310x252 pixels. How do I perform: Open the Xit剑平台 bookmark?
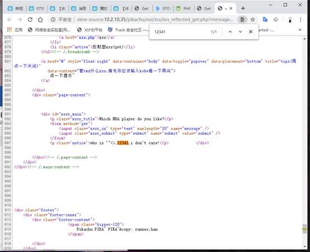90,30
